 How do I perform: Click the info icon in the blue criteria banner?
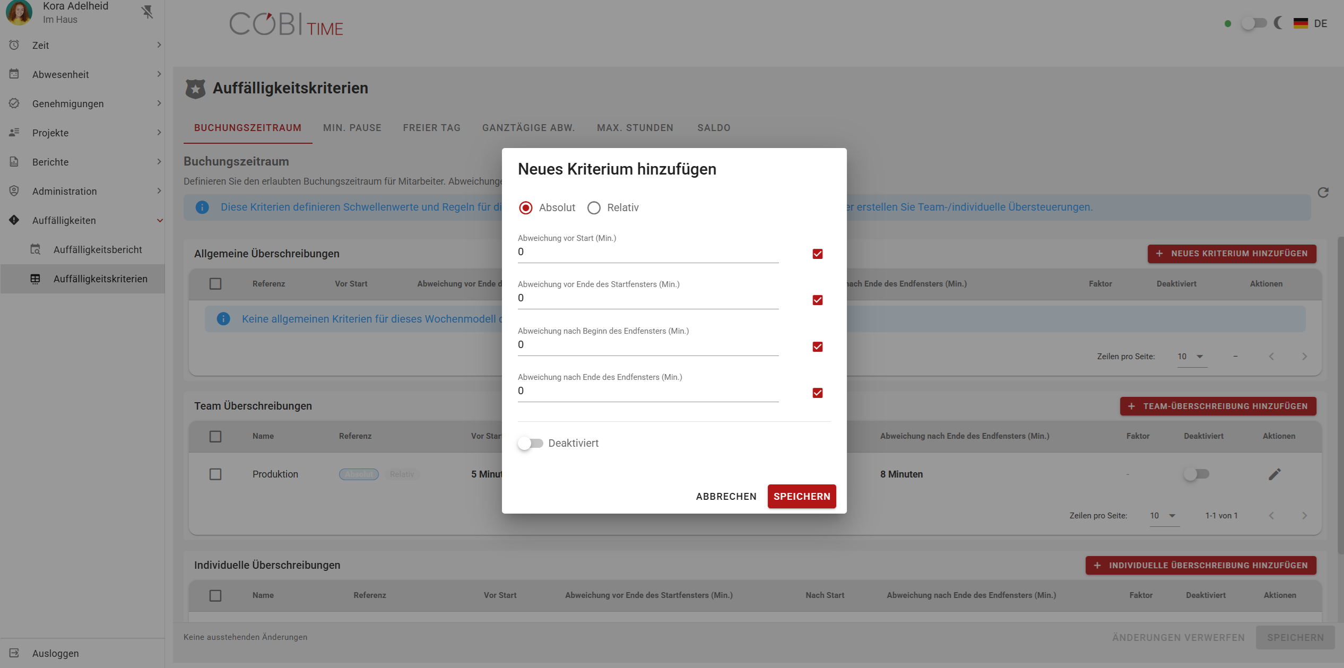pos(202,207)
